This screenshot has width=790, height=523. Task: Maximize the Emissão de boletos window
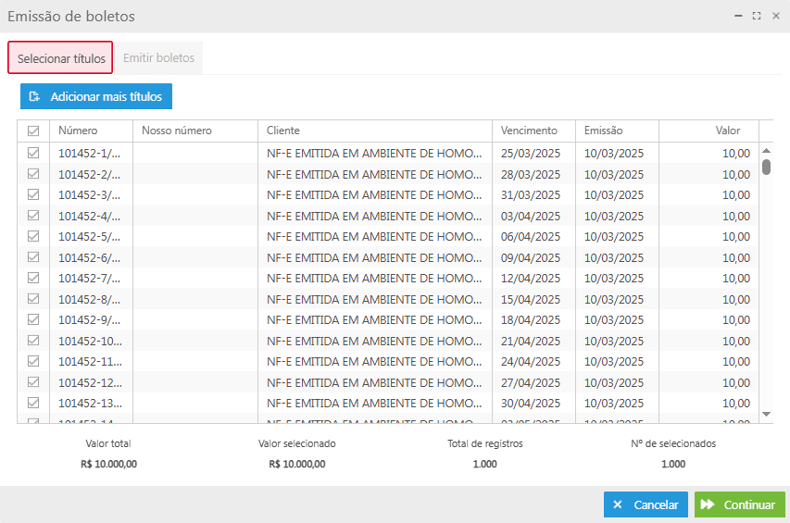[x=757, y=16]
